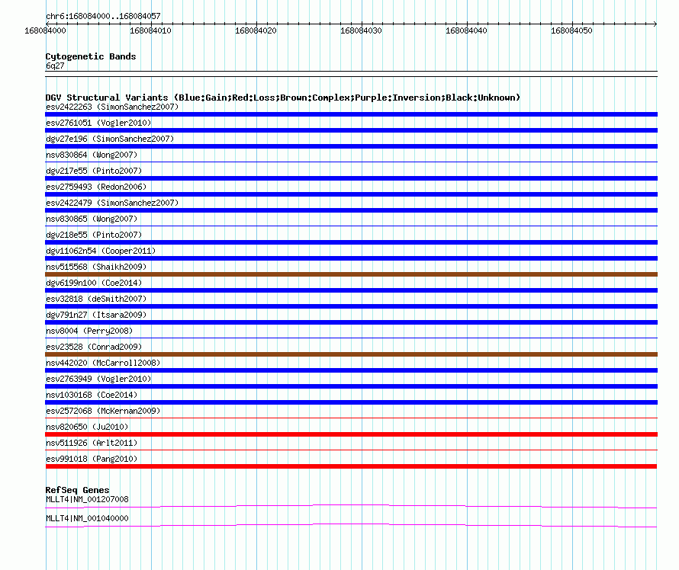Click the thin blue line under nsv8004

(351, 338)
